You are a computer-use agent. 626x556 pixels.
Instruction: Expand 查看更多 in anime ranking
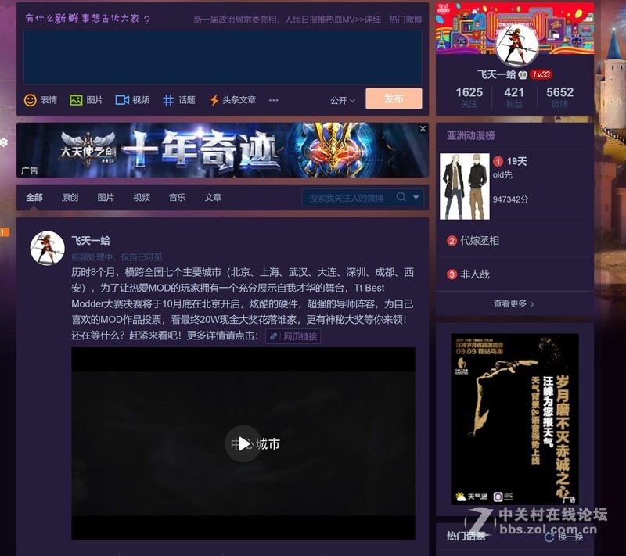pos(513,303)
